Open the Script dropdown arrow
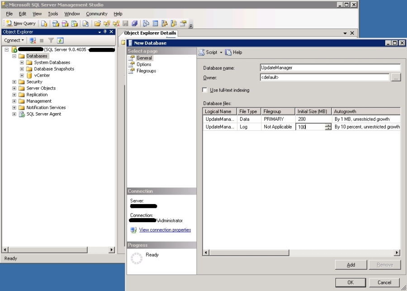Screen dimensions: 407x291 point(221,52)
